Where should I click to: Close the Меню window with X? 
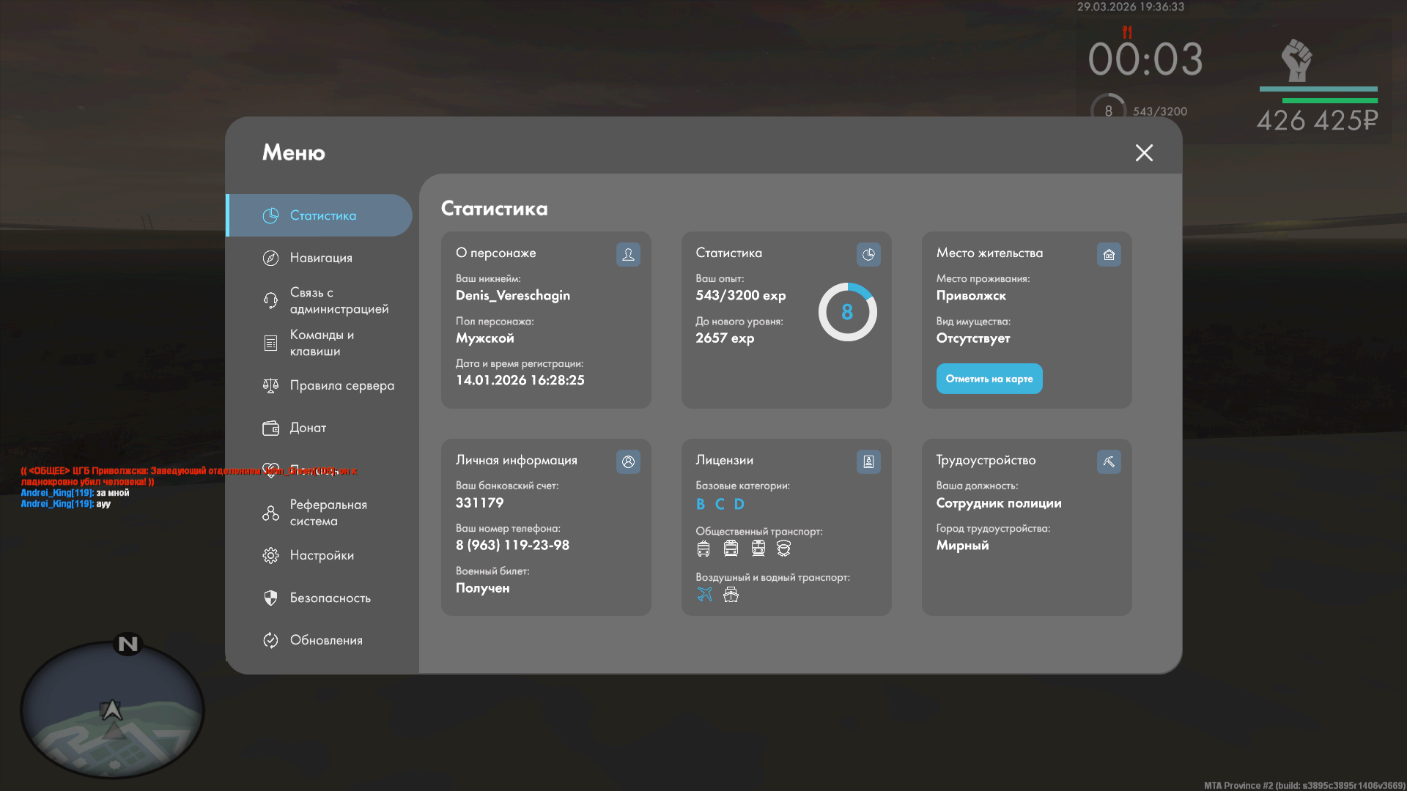coord(1144,152)
